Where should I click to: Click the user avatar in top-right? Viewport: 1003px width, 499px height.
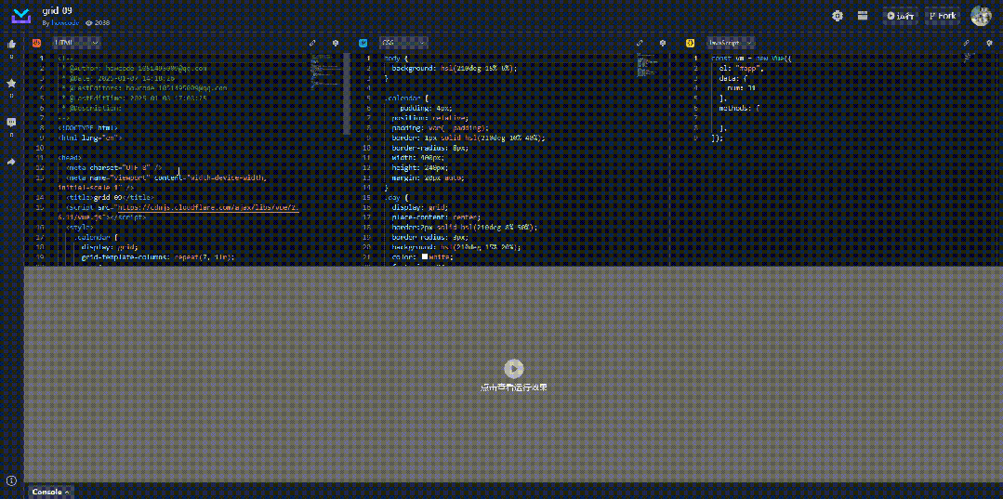tap(982, 16)
